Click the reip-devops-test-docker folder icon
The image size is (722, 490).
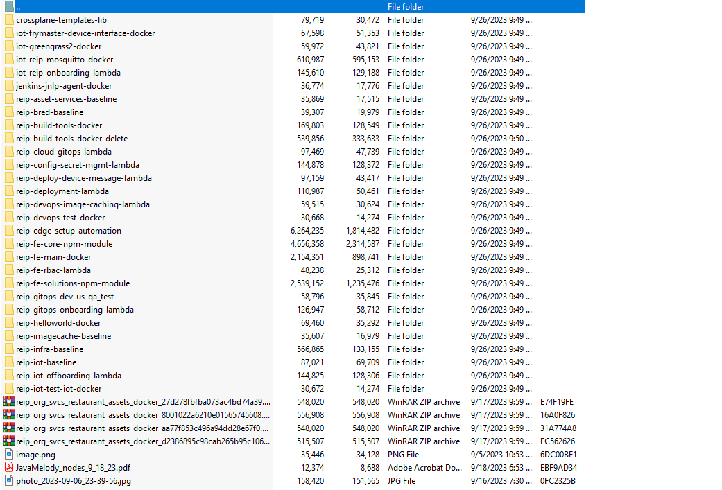pos(9,217)
